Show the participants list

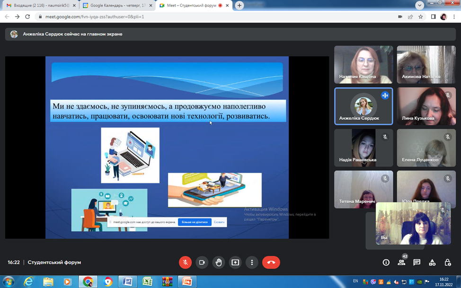click(x=401, y=262)
